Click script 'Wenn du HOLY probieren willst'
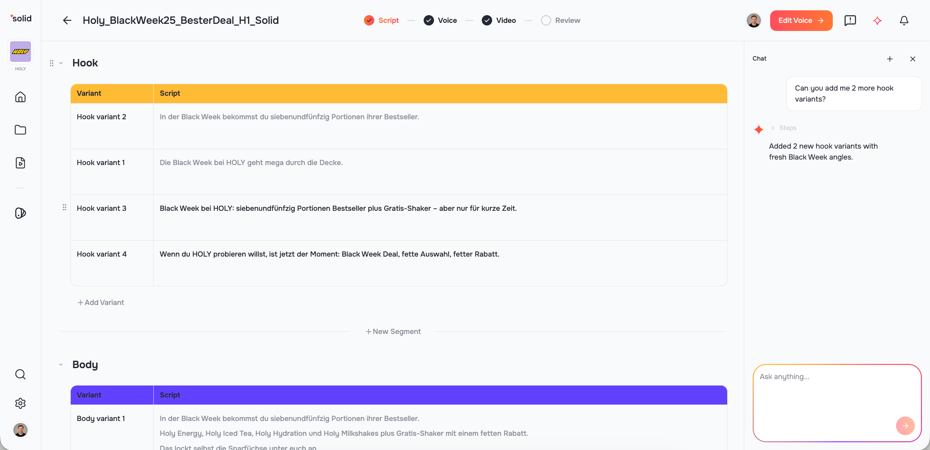 click(329, 254)
